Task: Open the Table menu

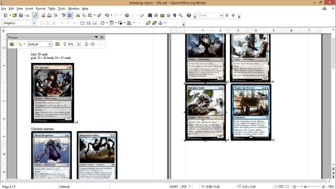Action: (x=51, y=8)
